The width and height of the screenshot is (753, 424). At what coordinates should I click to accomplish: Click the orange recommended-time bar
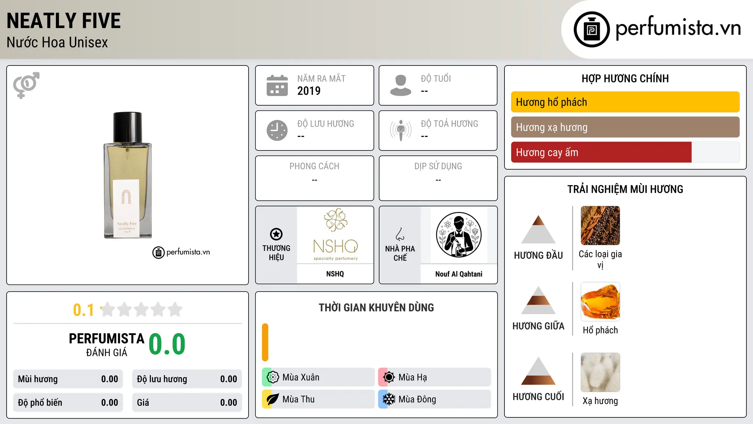[x=265, y=342]
